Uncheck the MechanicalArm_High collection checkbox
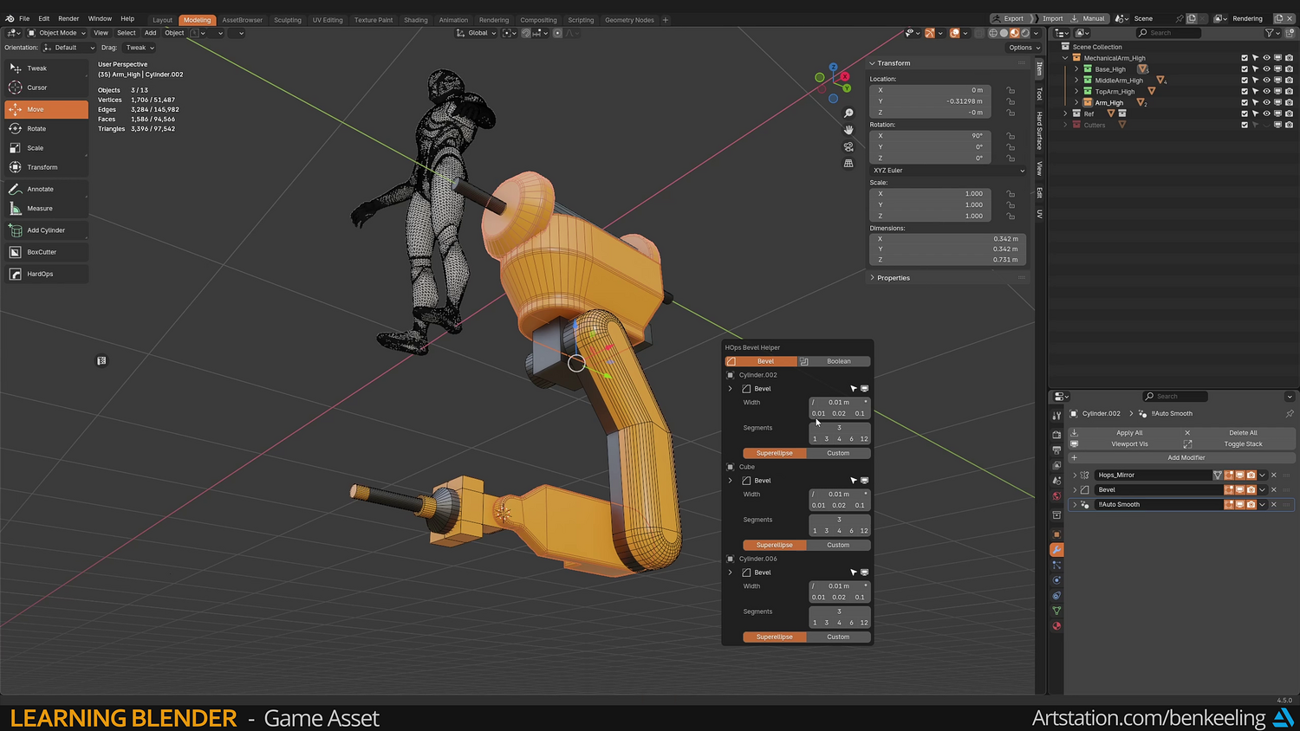This screenshot has height=731, width=1300. point(1245,58)
